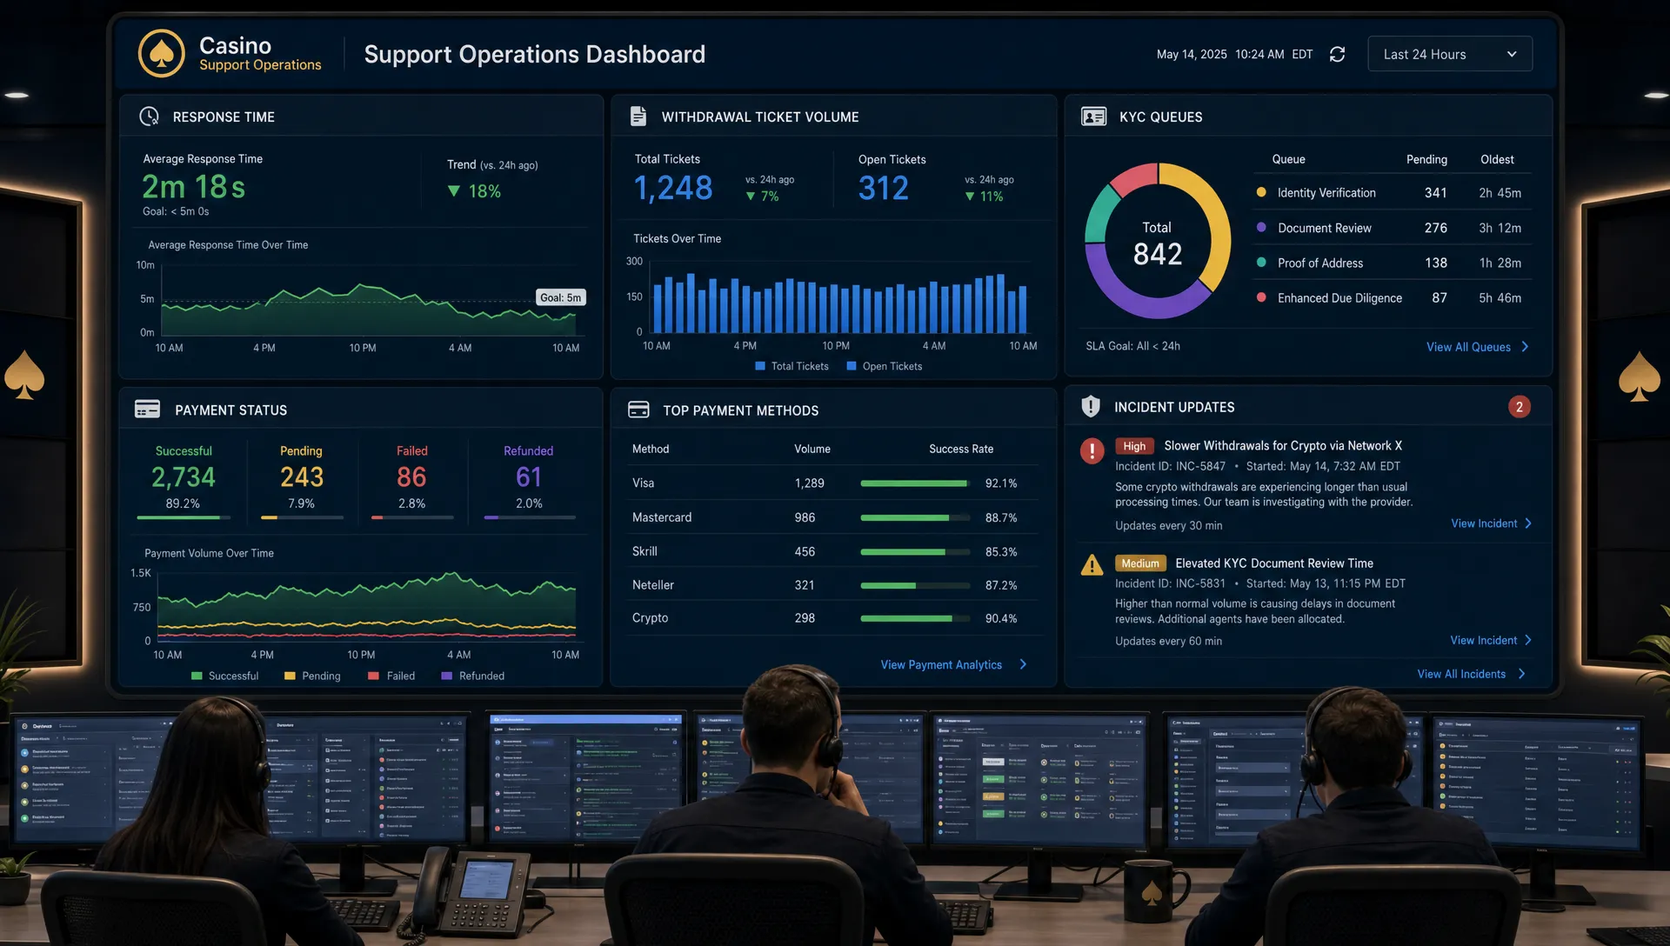The width and height of the screenshot is (1670, 946).
Task: Click the Pending 243 count
Action: (302, 476)
